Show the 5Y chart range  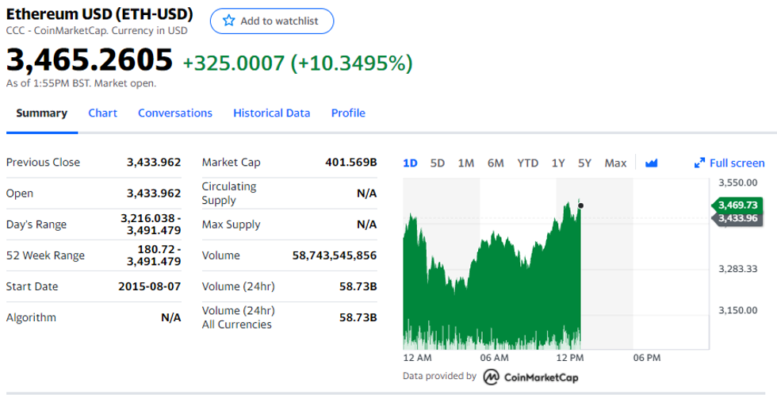click(584, 163)
